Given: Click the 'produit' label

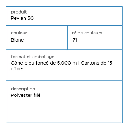Looking at the screenshot, I should [x=19, y=12].
